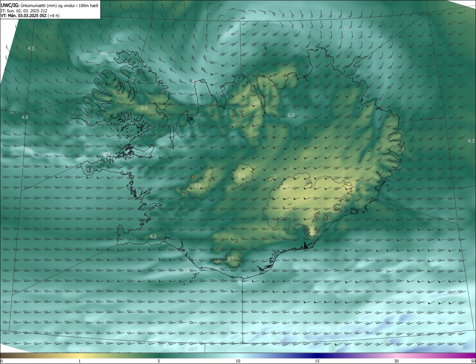The height and width of the screenshot is (364, 476).
Task: Click the '10' tick on the color scale
Action: coord(238,361)
